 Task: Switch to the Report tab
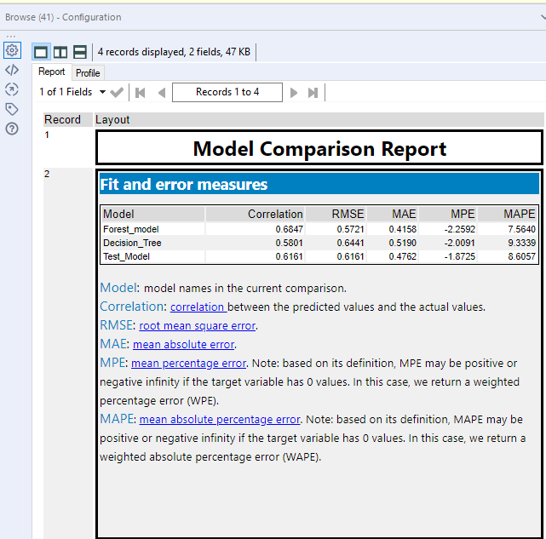(x=52, y=72)
